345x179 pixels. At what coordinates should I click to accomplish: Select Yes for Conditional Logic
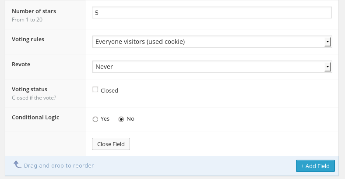(95, 119)
